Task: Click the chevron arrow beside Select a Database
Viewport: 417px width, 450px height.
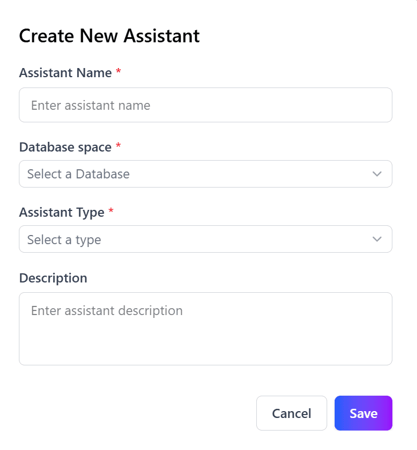Action: tap(377, 174)
